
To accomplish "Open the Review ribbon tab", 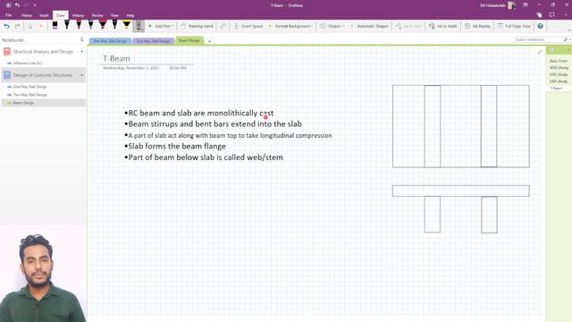I will click(97, 15).
